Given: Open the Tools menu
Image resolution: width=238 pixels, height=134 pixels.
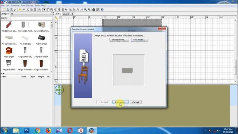Looking at the screenshot, I should click(x=37, y=6).
